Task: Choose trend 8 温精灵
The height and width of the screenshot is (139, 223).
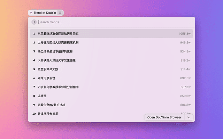Action: tap(42, 96)
